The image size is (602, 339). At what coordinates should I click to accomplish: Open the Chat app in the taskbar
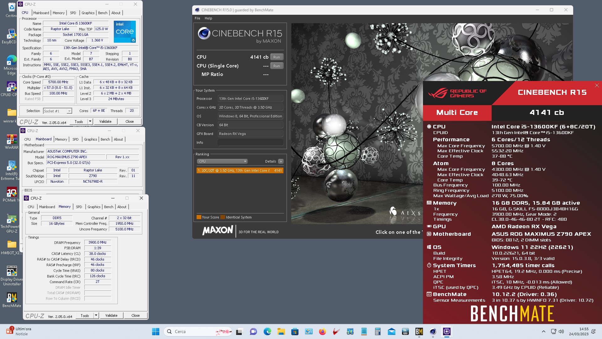(x=253, y=331)
